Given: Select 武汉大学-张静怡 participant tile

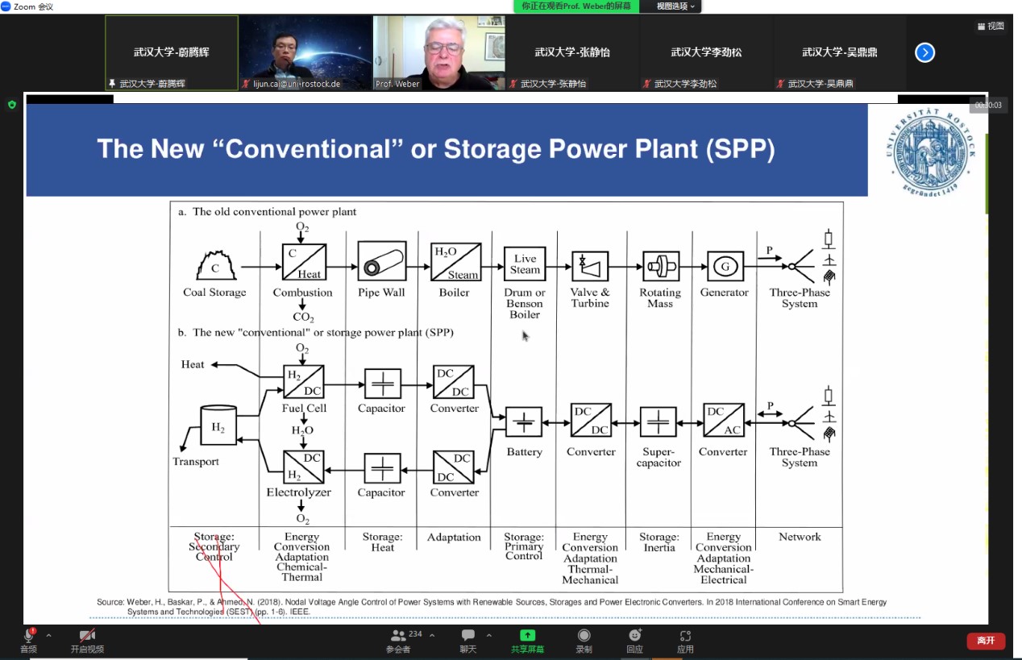Looking at the screenshot, I should coord(572,52).
